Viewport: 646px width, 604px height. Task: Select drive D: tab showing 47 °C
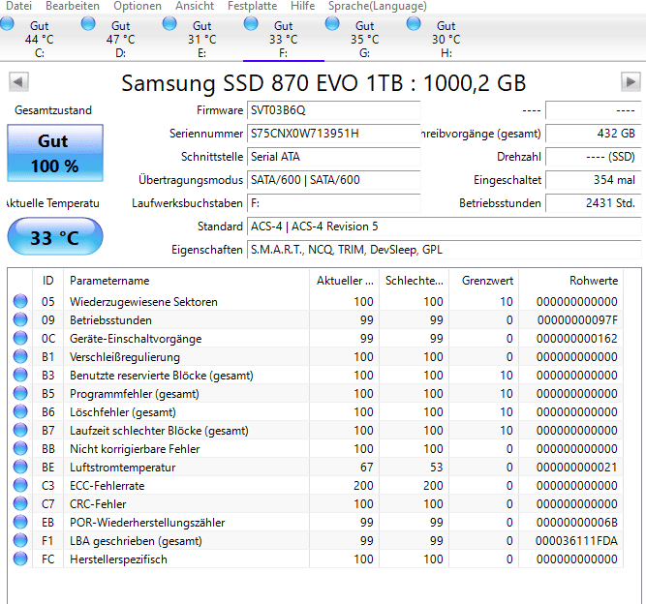pyautogui.click(x=121, y=39)
